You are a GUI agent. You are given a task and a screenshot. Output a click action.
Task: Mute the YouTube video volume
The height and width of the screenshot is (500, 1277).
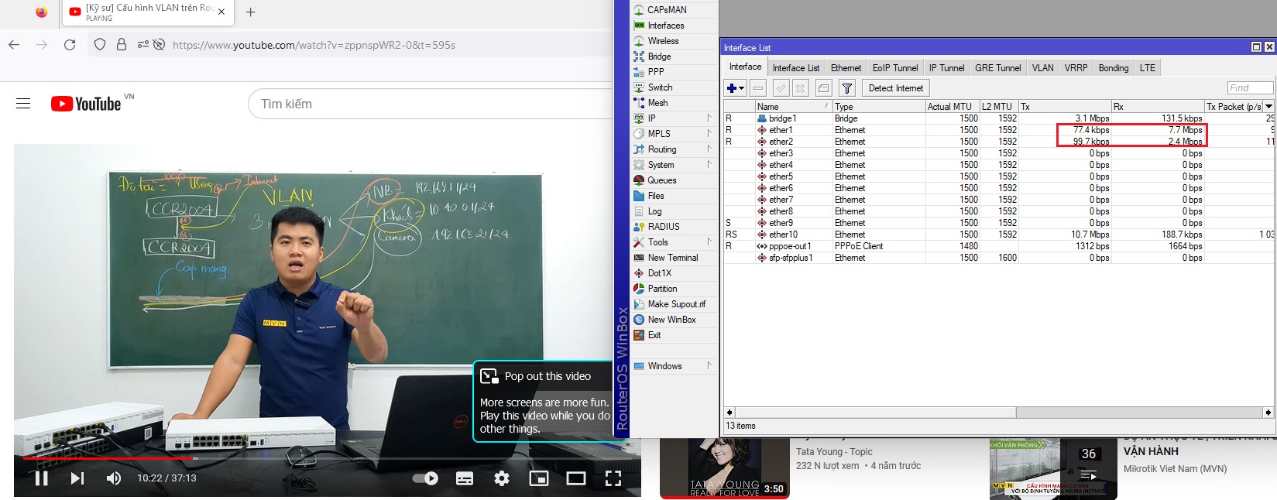114,478
